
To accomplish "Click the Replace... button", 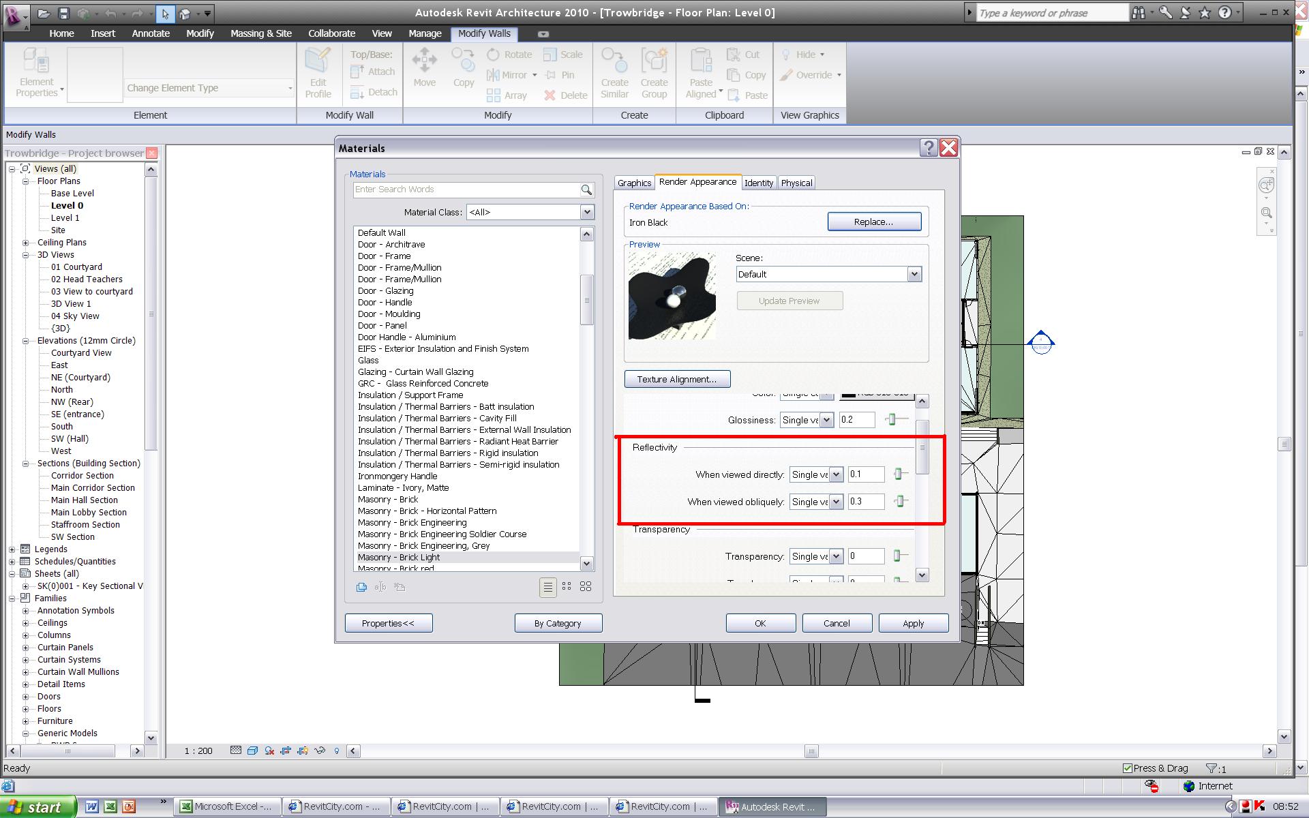I will (874, 222).
